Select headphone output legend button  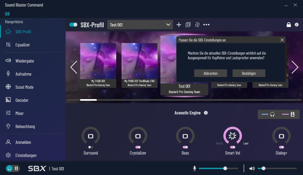pyautogui.click(x=268, y=114)
